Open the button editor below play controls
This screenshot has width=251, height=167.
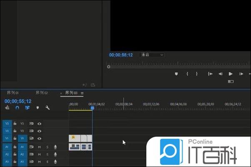231,82
